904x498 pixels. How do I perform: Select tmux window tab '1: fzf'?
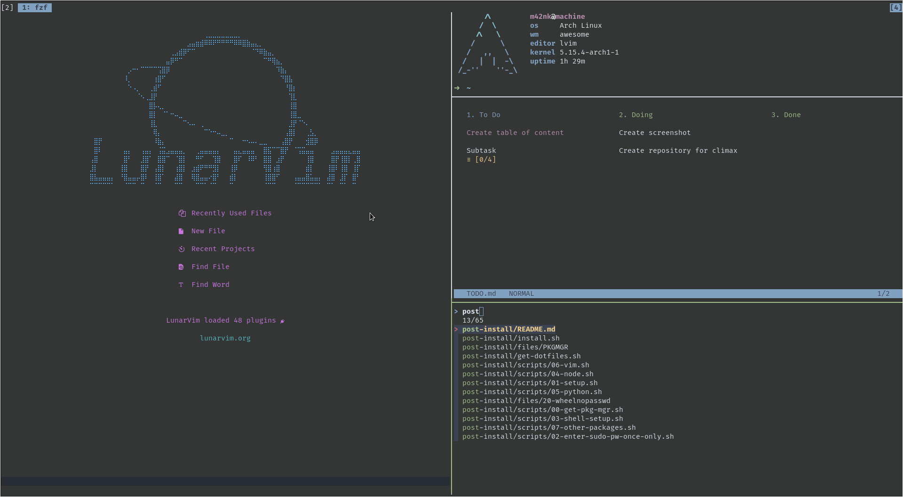pos(35,8)
